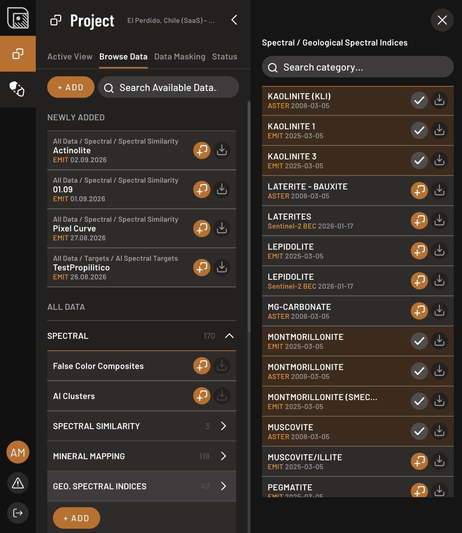
Task: Add Actinolite layer to view
Action: pyautogui.click(x=202, y=150)
